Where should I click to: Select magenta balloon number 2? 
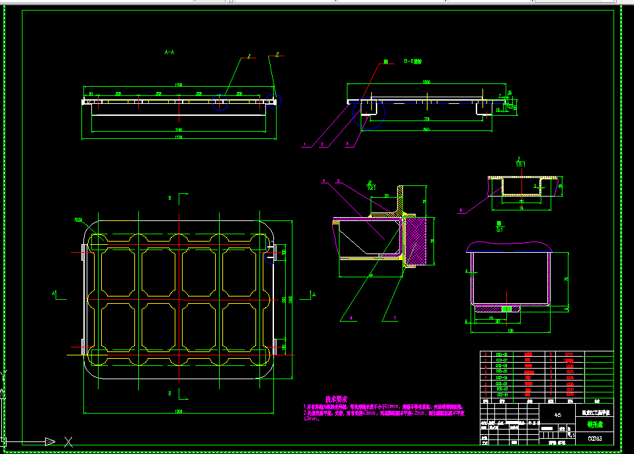click(322, 144)
